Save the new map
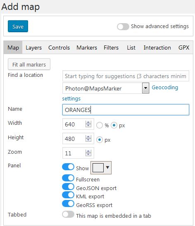This screenshot has width=195, height=226. (x=18, y=26)
